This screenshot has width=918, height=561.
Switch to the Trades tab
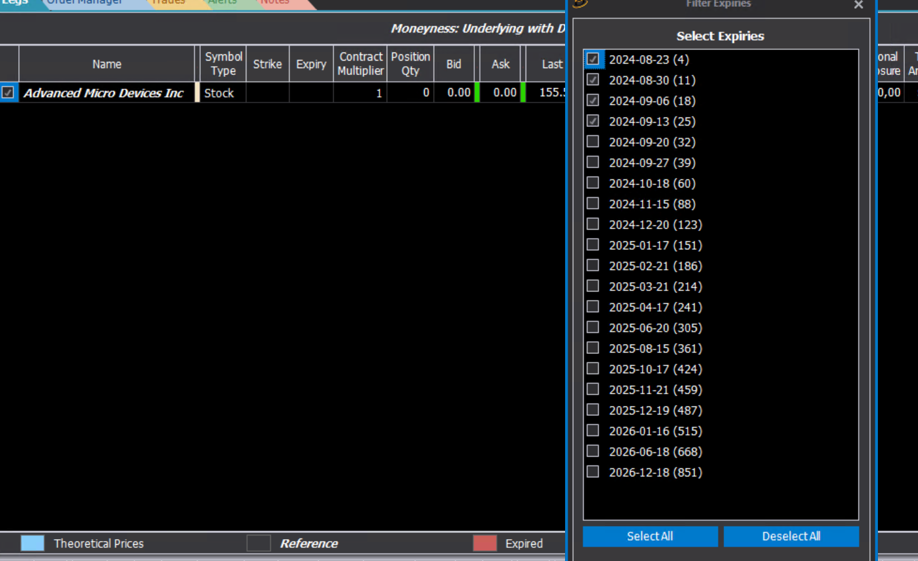click(x=168, y=3)
